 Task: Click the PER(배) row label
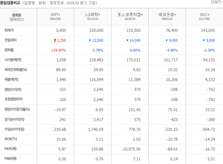pos(10,149)
